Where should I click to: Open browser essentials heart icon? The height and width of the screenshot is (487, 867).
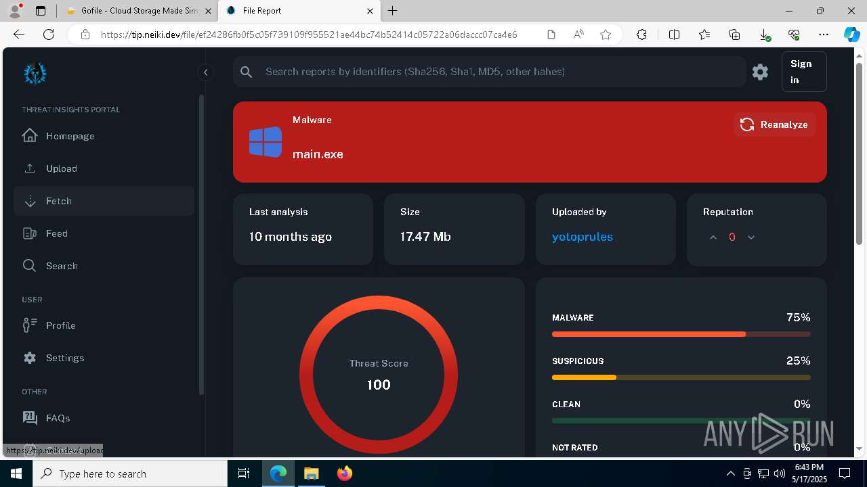click(794, 34)
